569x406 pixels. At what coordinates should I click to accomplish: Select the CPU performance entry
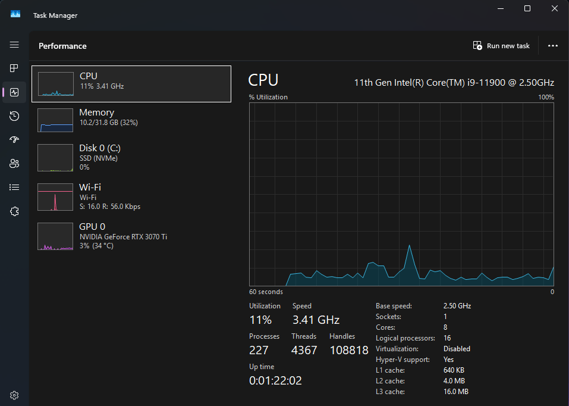point(131,84)
